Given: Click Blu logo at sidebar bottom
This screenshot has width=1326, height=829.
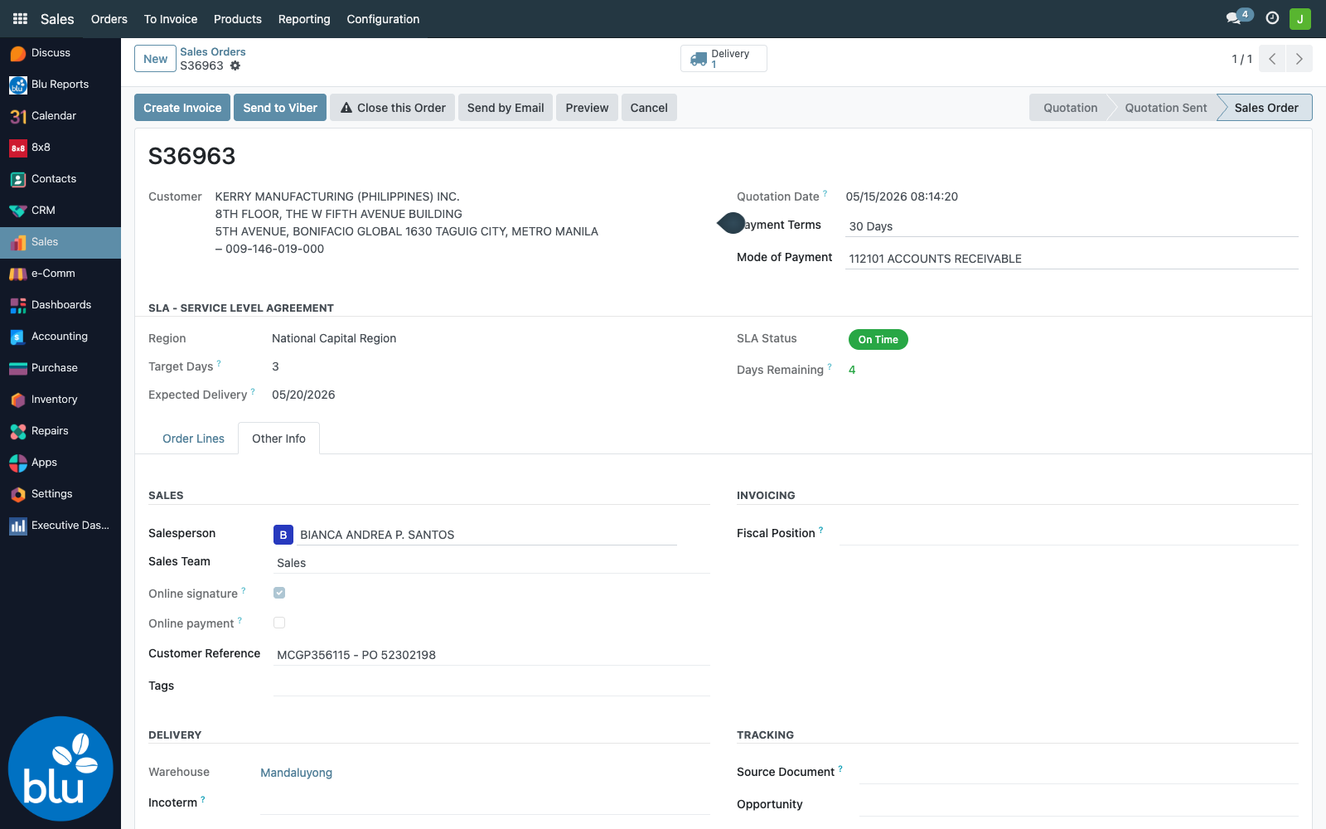Looking at the screenshot, I should pos(60,768).
